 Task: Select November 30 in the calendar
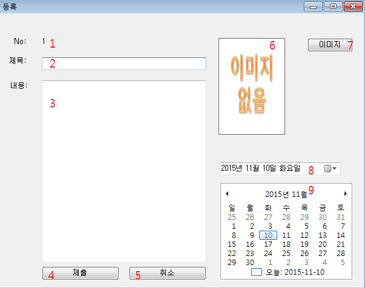click(250, 262)
